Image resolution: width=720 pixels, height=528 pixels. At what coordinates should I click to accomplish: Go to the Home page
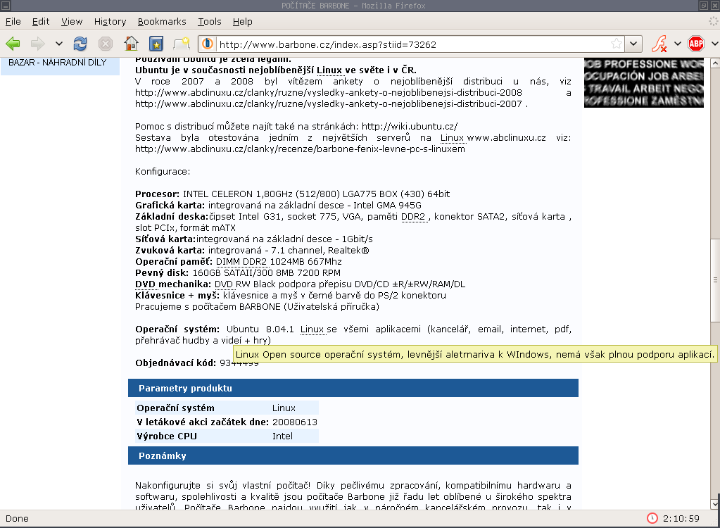click(x=132, y=44)
